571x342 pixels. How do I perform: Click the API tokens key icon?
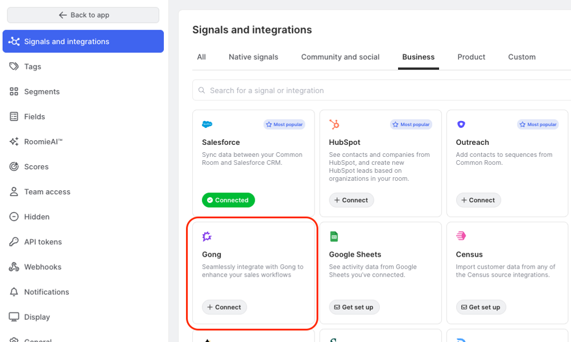click(x=14, y=241)
